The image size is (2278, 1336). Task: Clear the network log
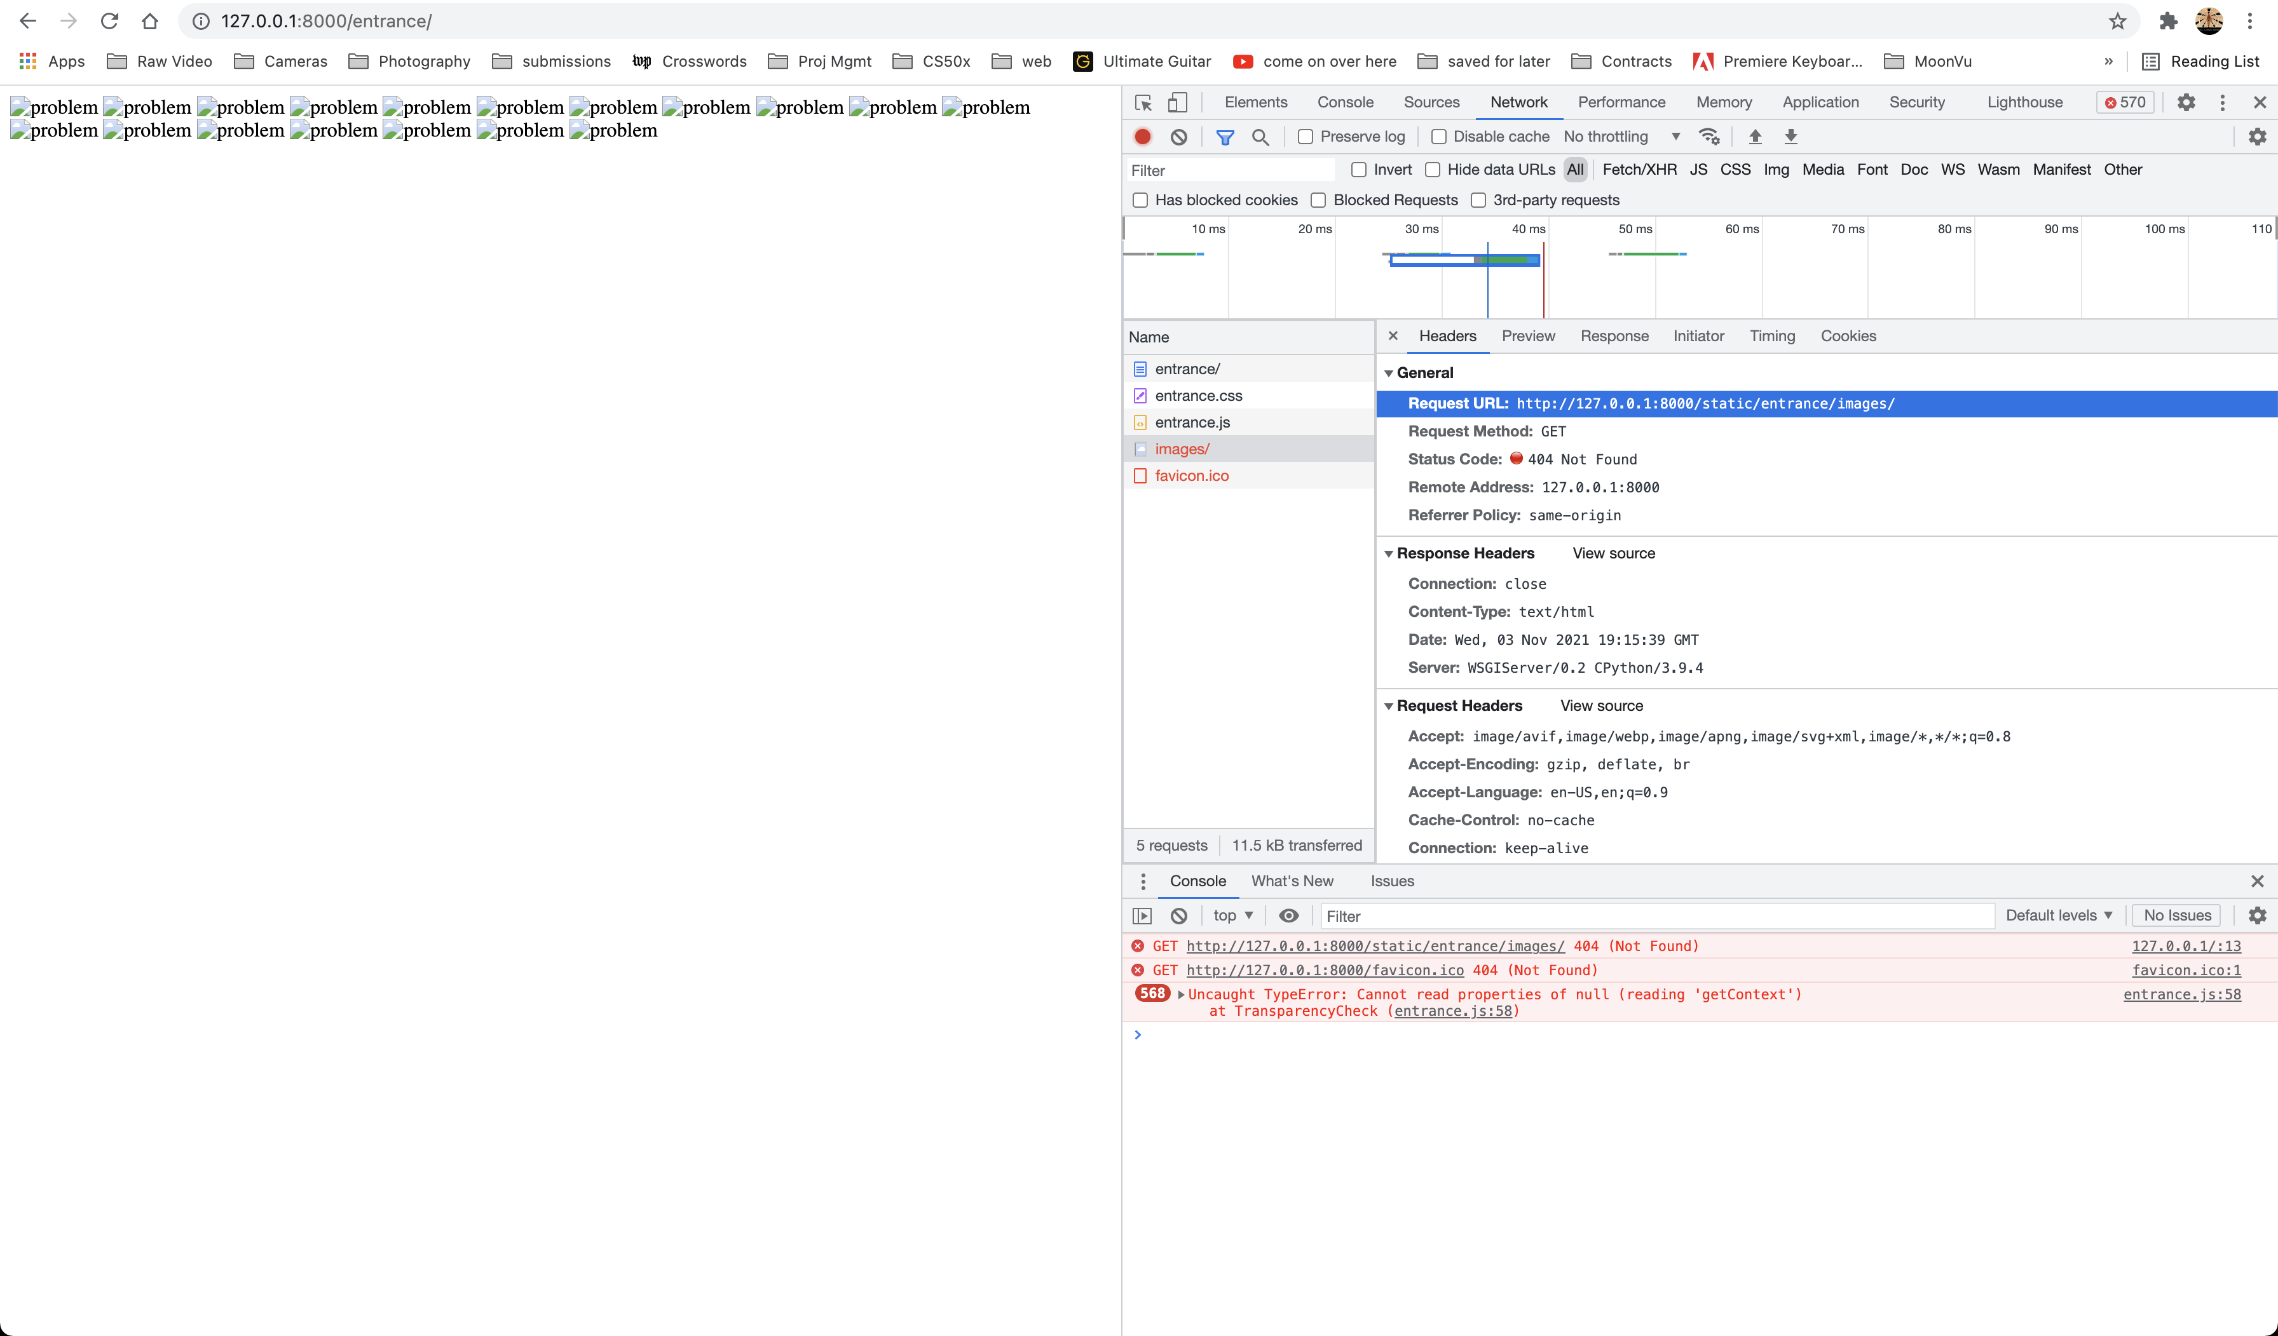click(x=1179, y=137)
